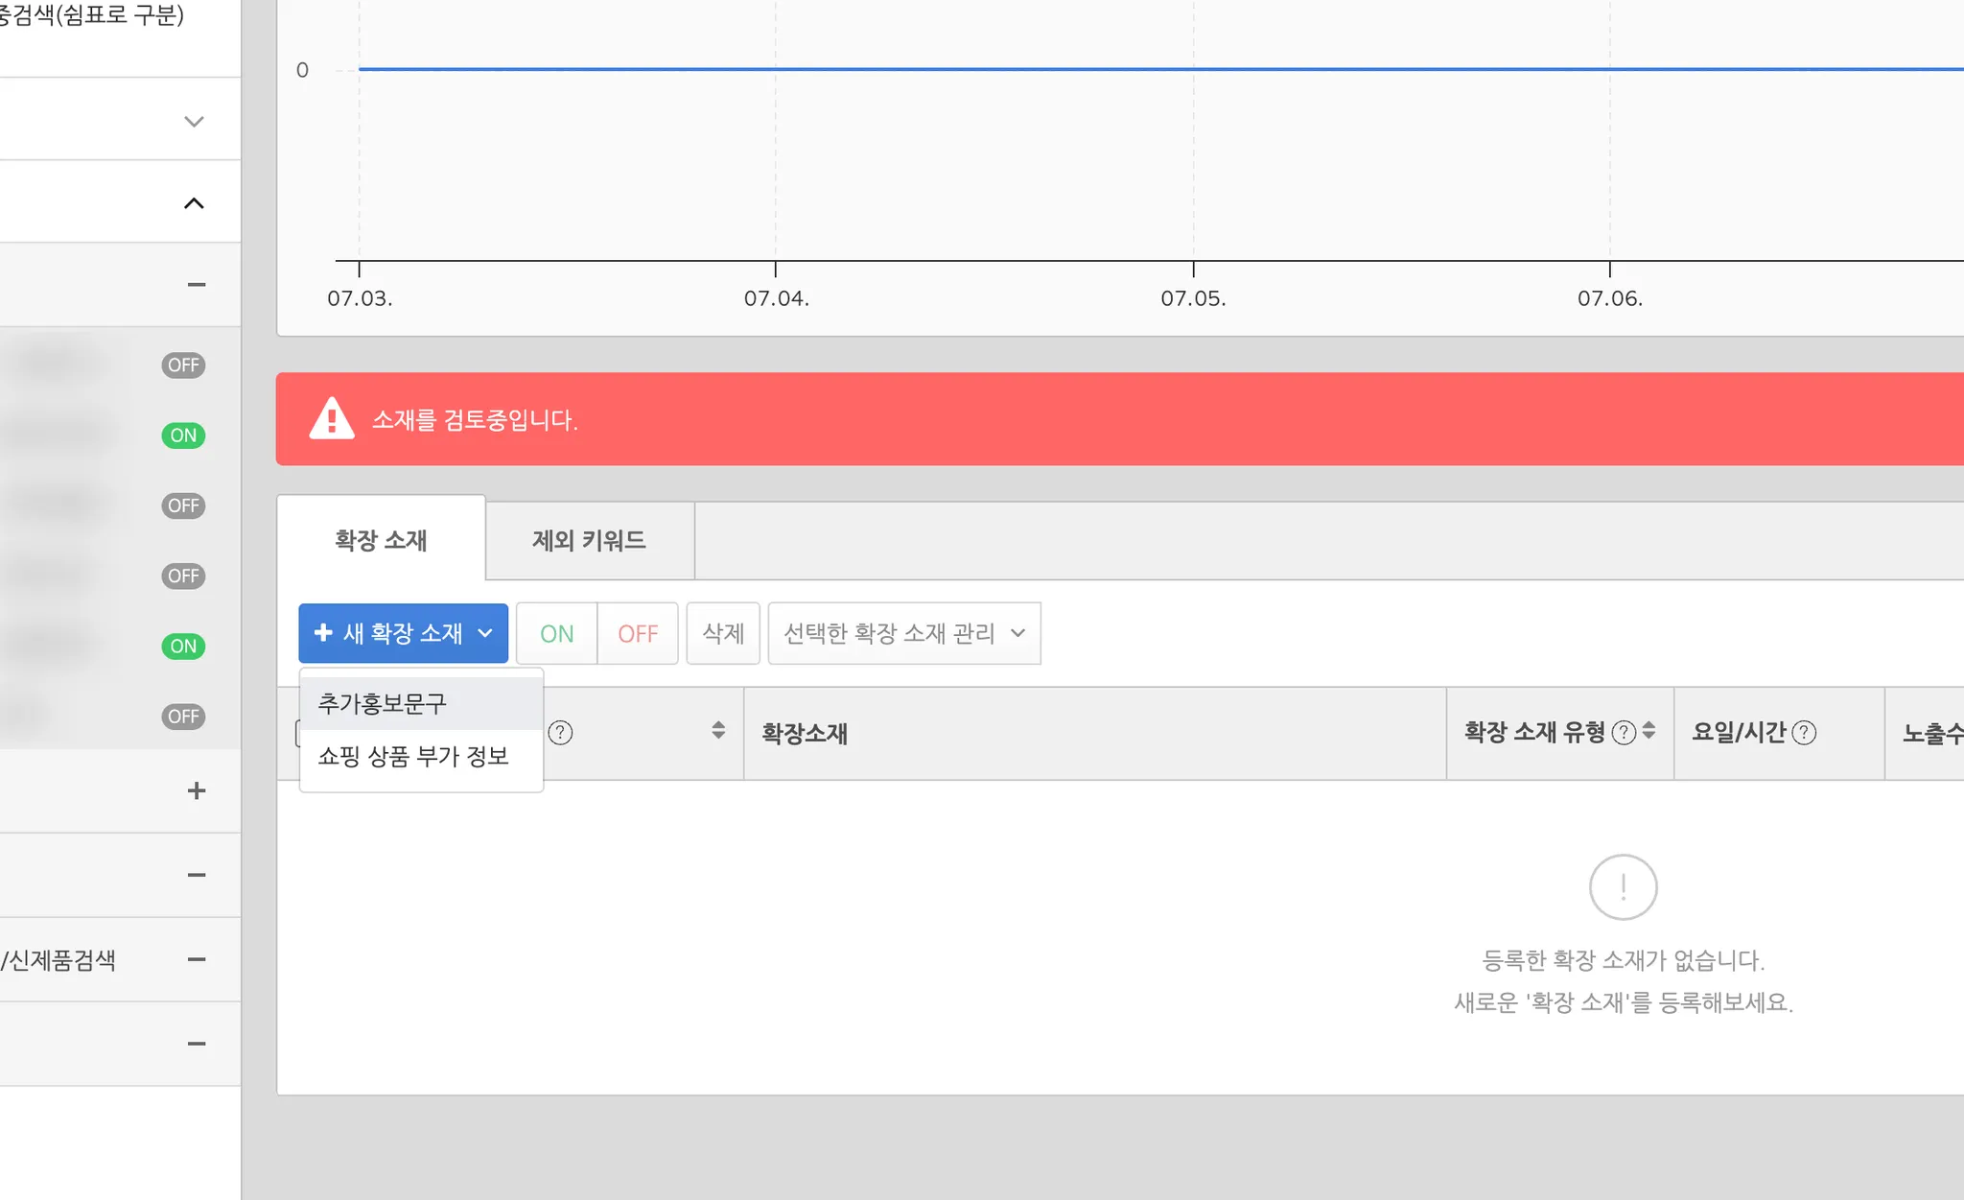1964x1200 pixels.
Task: Click the 삭제 button
Action: 723,633
